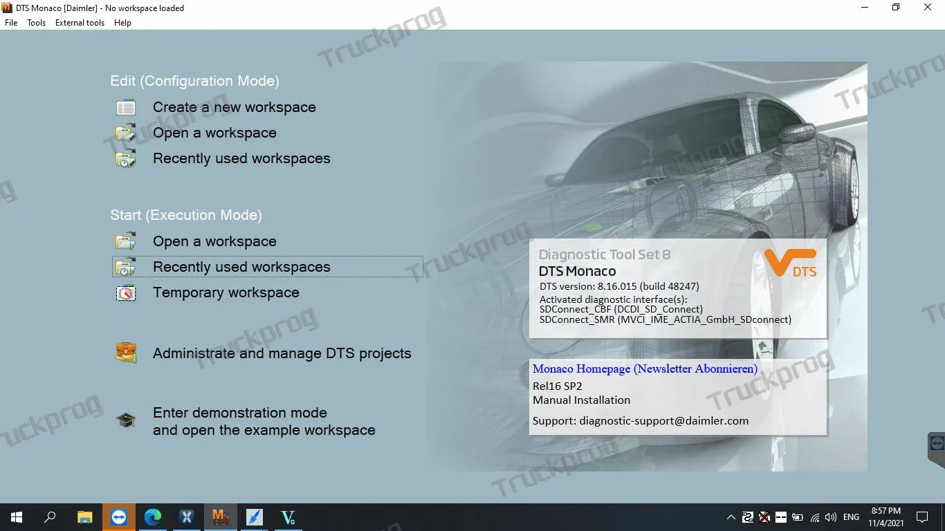This screenshot has height=531, width=945.
Task: Open the X-icon app in the taskbar
Action: click(x=186, y=517)
